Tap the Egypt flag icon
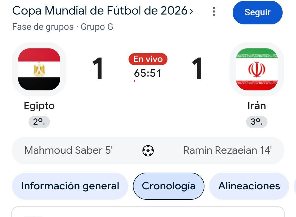The height and width of the screenshot is (217, 296). pyautogui.click(x=39, y=69)
